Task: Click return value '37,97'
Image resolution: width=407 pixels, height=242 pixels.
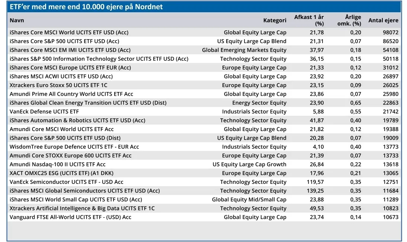Action: pos(317,50)
